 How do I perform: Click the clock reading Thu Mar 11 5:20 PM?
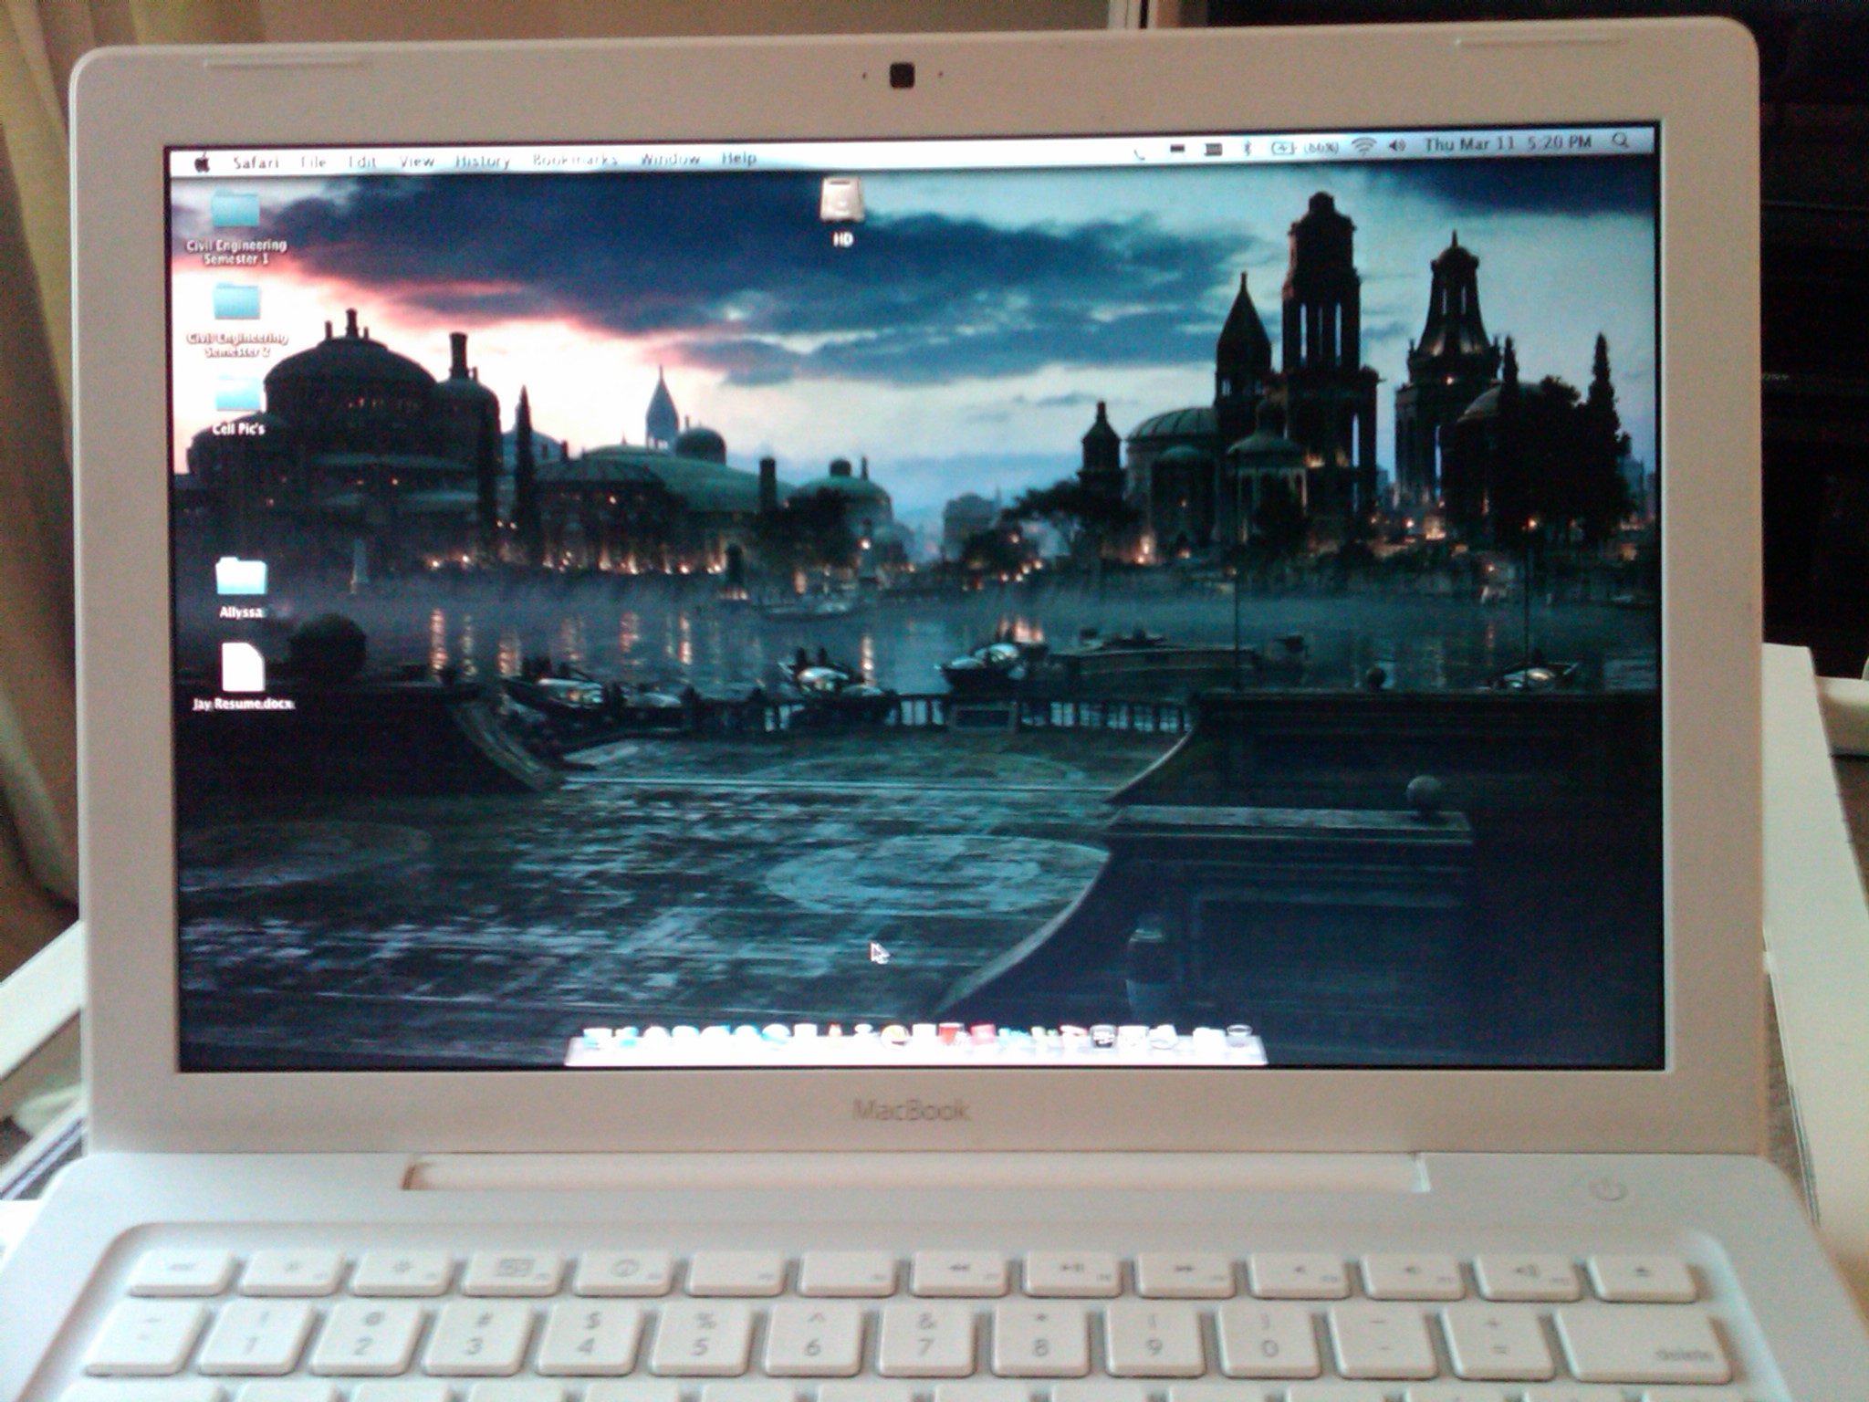click(1508, 143)
